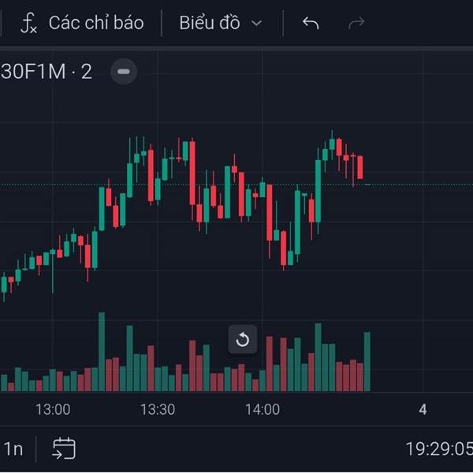This screenshot has width=473, height=473.
Task: Select the dotted current price line
Action: pyautogui.click(x=236, y=184)
